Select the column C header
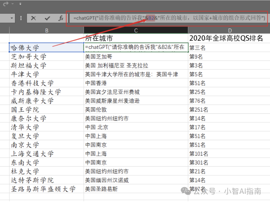 click(136, 30)
